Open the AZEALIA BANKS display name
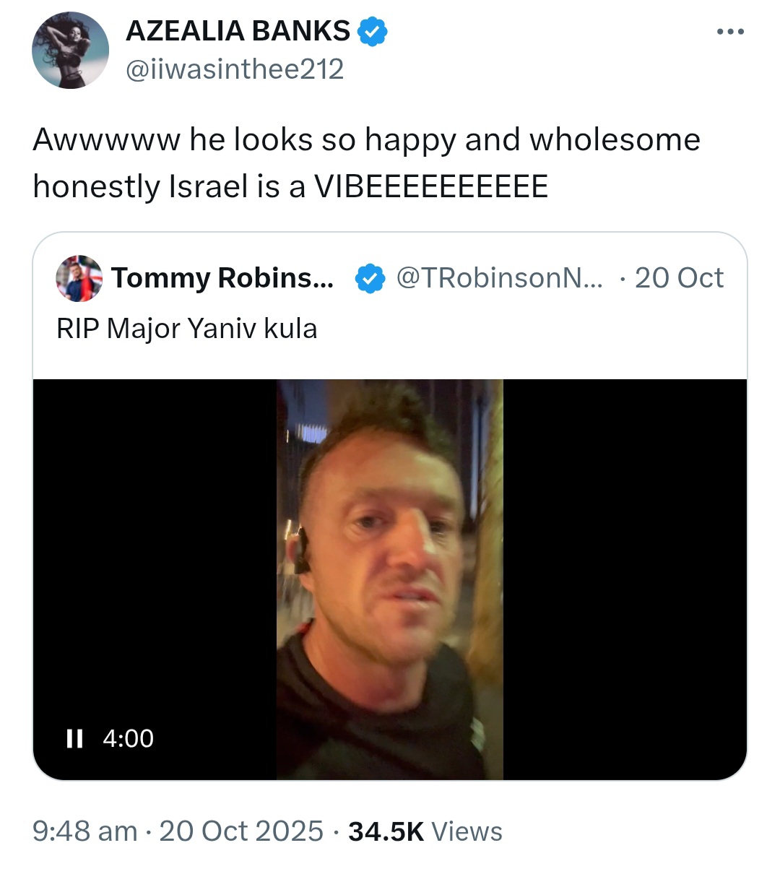The image size is (780, 869). [x=238, y=31]
